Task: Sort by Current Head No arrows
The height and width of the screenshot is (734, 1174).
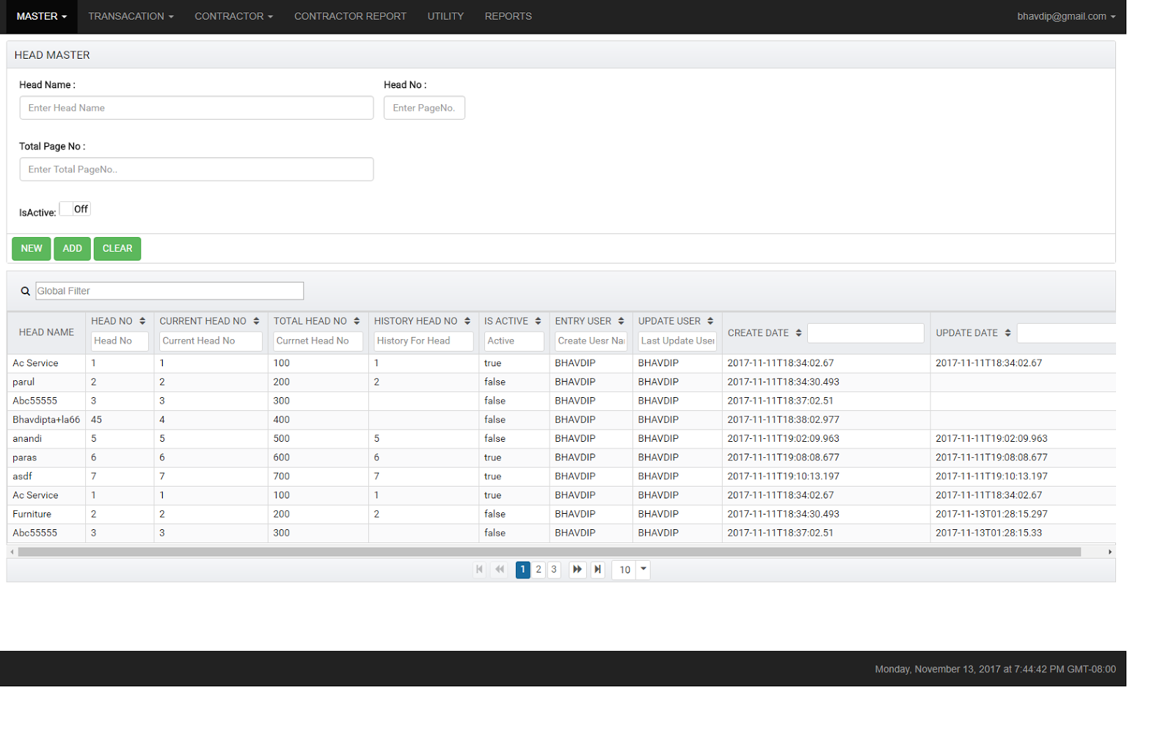Action: click(256, 321)
